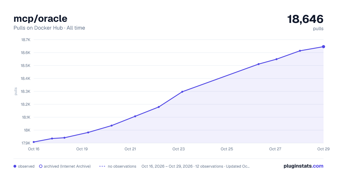
Task: Click the 18.7K y-axis label
Action: (x=26, y=40)
